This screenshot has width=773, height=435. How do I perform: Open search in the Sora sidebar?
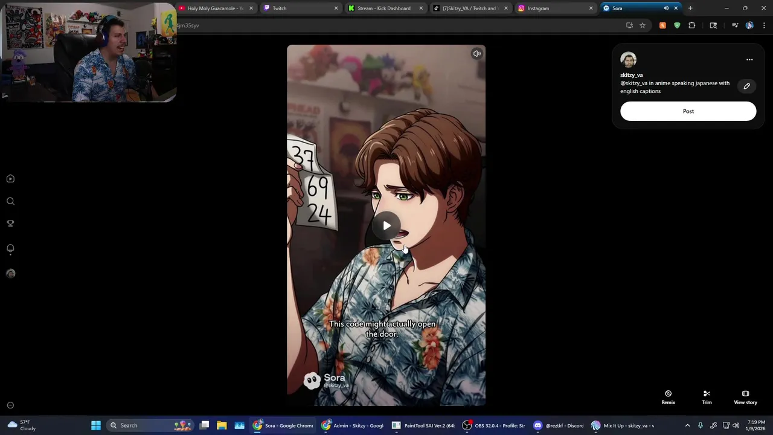tap(10, 201)
